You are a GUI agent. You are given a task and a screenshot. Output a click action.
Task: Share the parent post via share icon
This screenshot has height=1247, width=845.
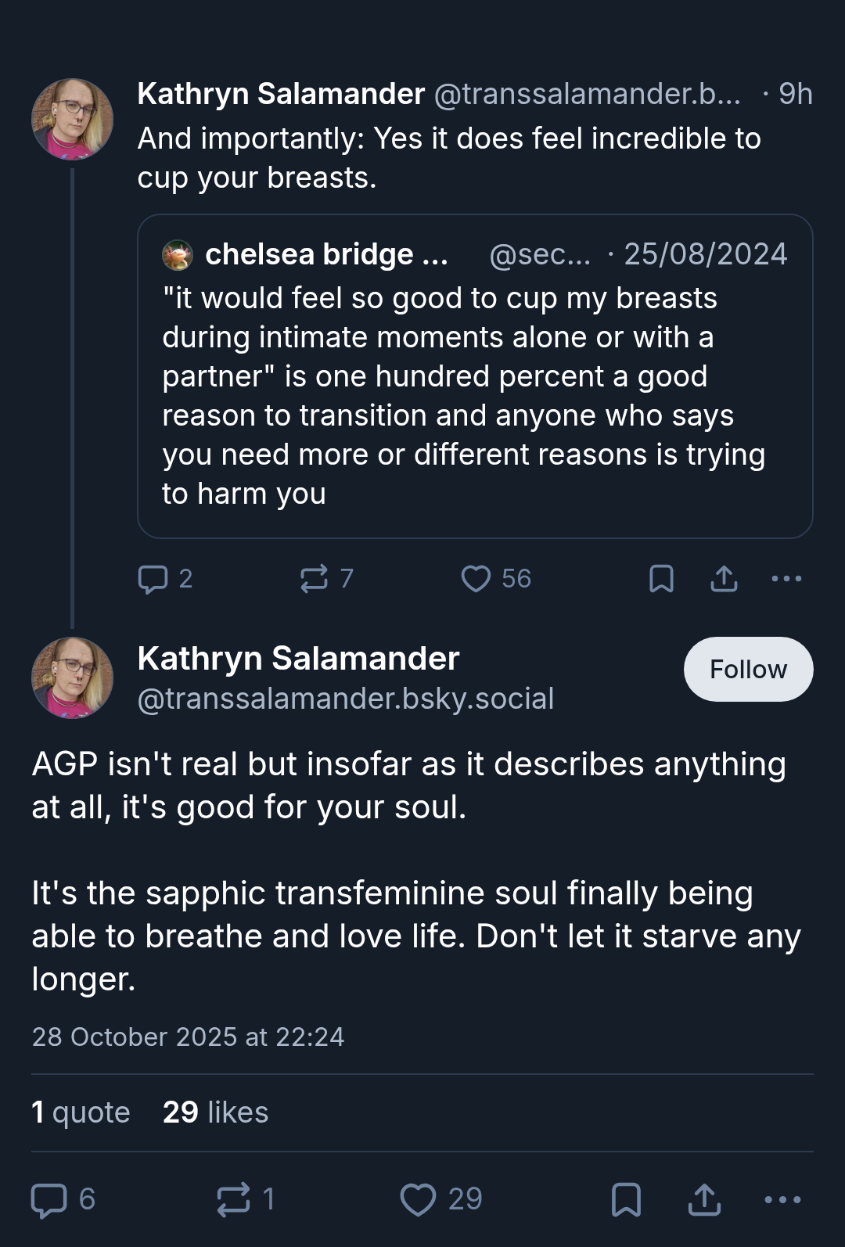(724, 579)
